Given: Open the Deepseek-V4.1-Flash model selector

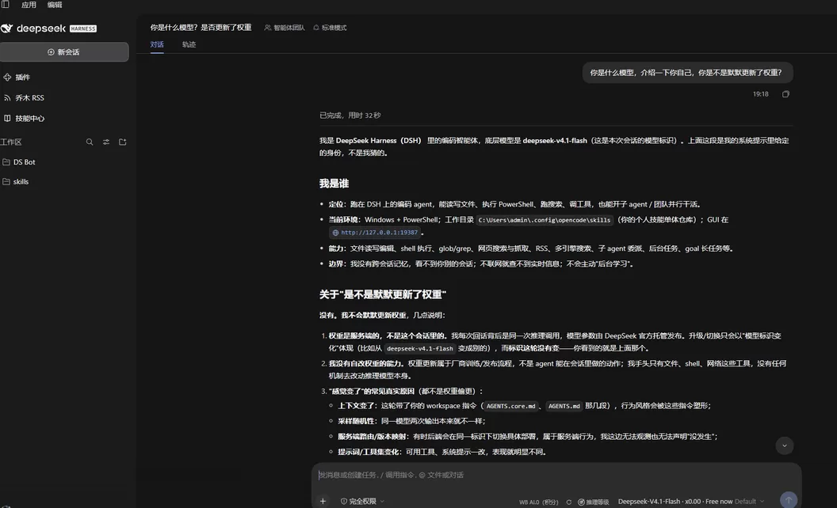Looking at the screenshot, I should (691, 502).
